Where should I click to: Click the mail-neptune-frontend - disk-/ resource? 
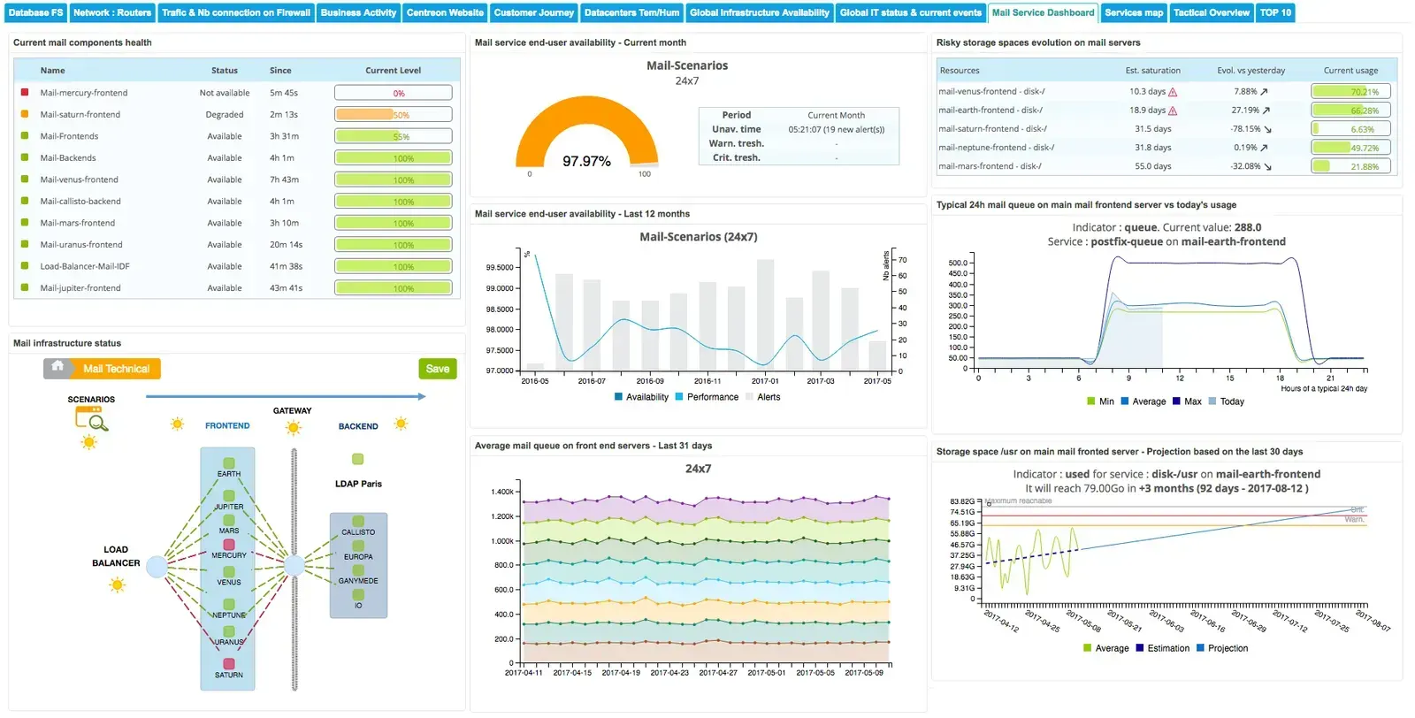(x=997, y=148)
